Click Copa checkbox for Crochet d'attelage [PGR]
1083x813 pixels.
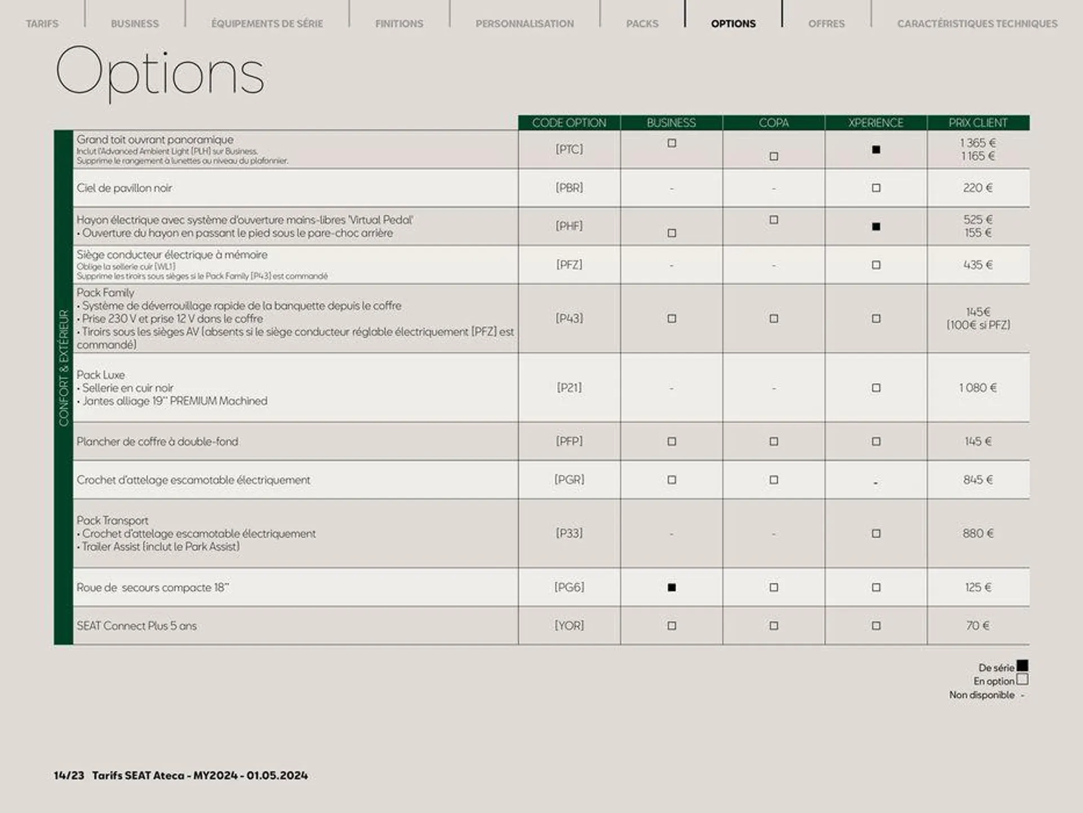tap(774, 480)
